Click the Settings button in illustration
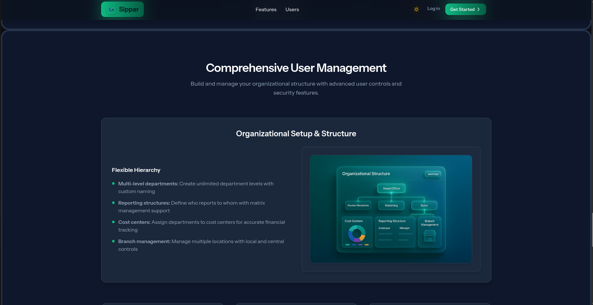 433,174
